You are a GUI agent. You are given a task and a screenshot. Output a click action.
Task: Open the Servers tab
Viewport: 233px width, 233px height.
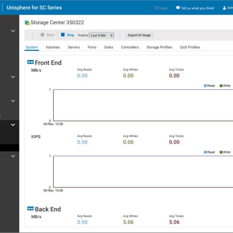[74, 47]
